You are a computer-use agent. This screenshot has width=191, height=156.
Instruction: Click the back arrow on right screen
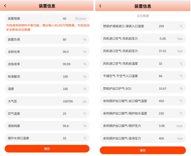(x=100, y=6)
